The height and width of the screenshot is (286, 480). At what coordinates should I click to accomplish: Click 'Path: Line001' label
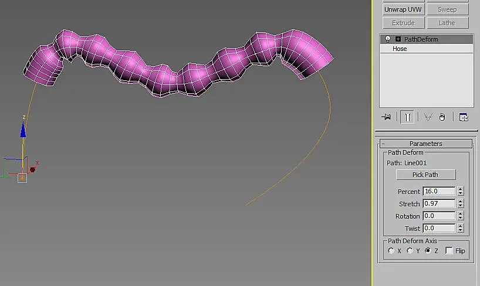[x=407, y=163]
